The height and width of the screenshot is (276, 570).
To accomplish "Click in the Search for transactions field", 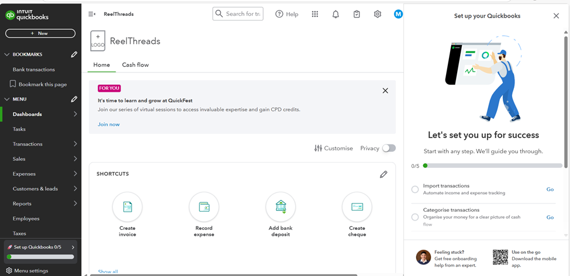I will coord(238,14).
